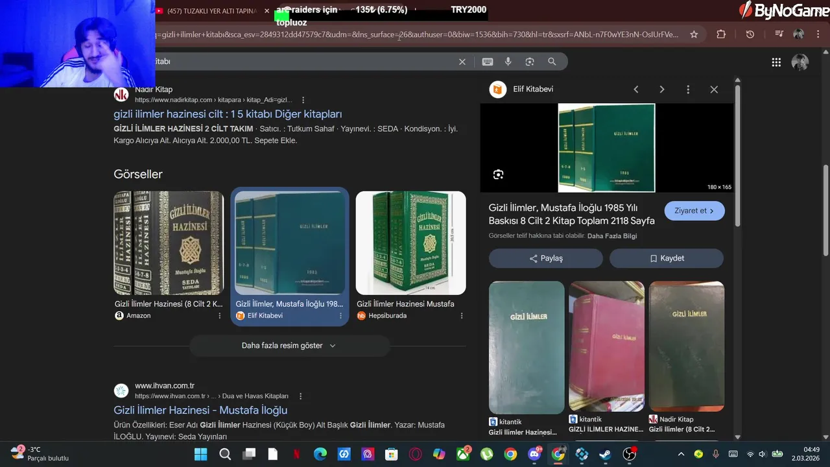Close the YouTube TUZAKLI YER ALTI tab
The width and height of the screenshot is (830, 467).
[x=267, y=10]
